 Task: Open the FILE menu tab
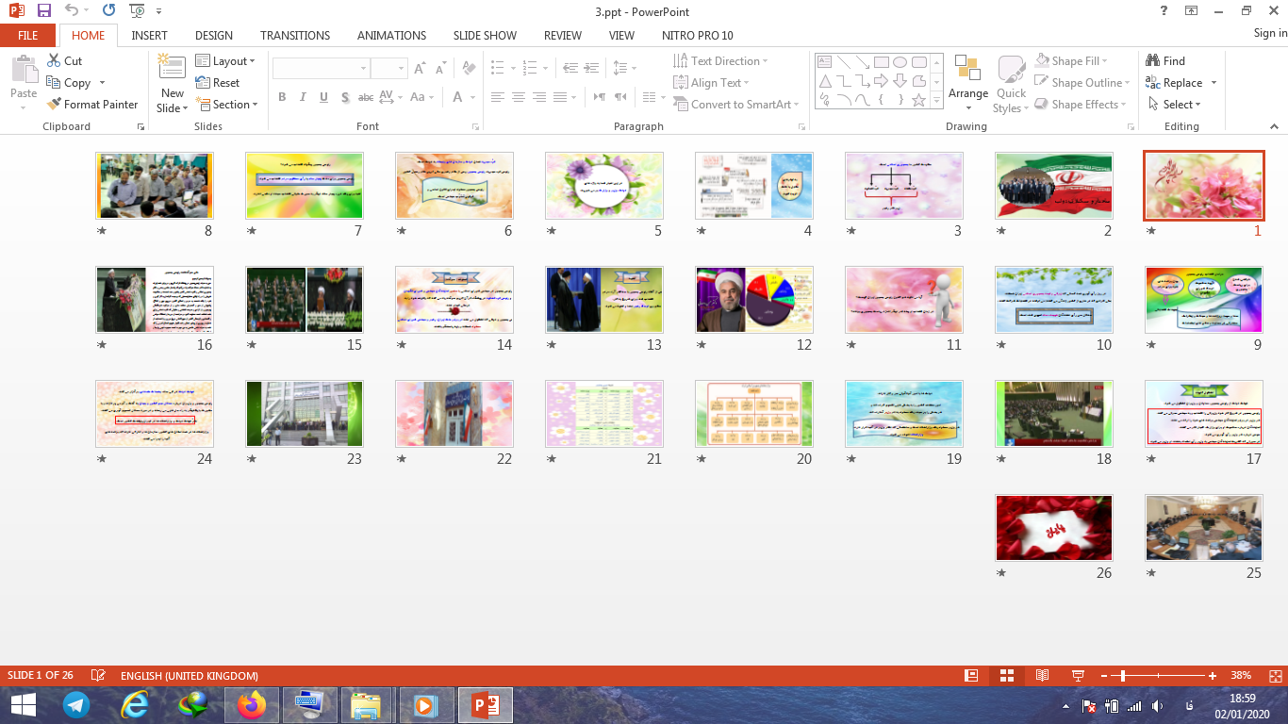[x=28, y=35]
